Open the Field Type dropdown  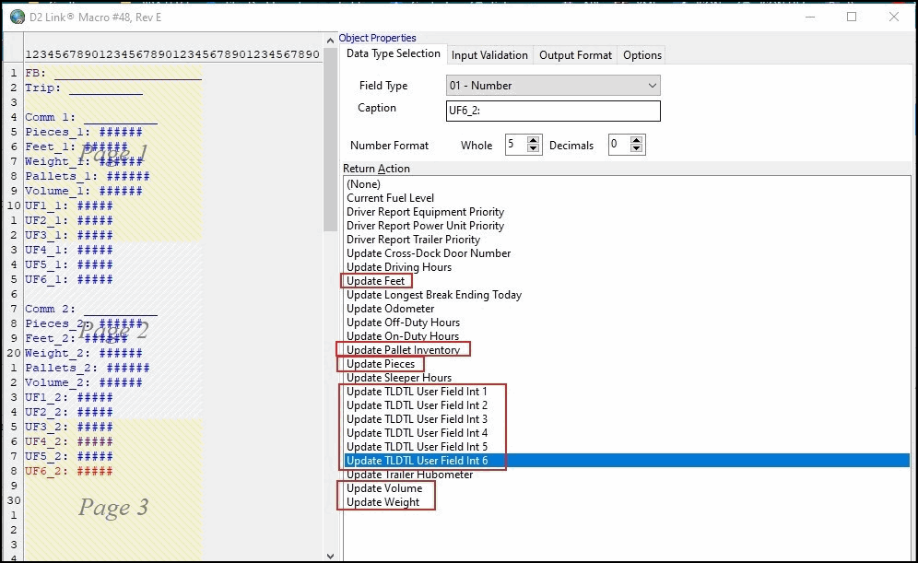click(553, 86)
